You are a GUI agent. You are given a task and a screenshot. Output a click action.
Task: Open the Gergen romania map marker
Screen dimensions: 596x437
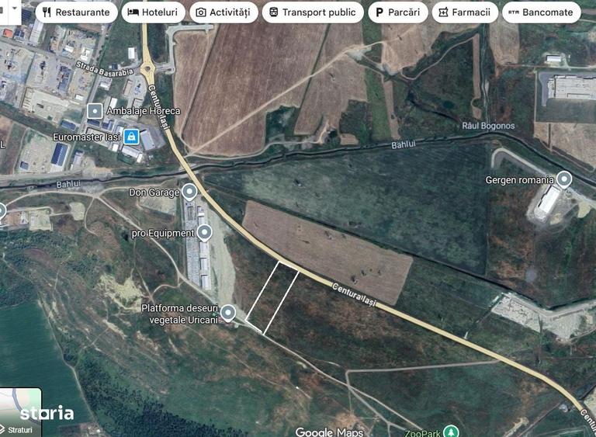[x=564, y=179]
